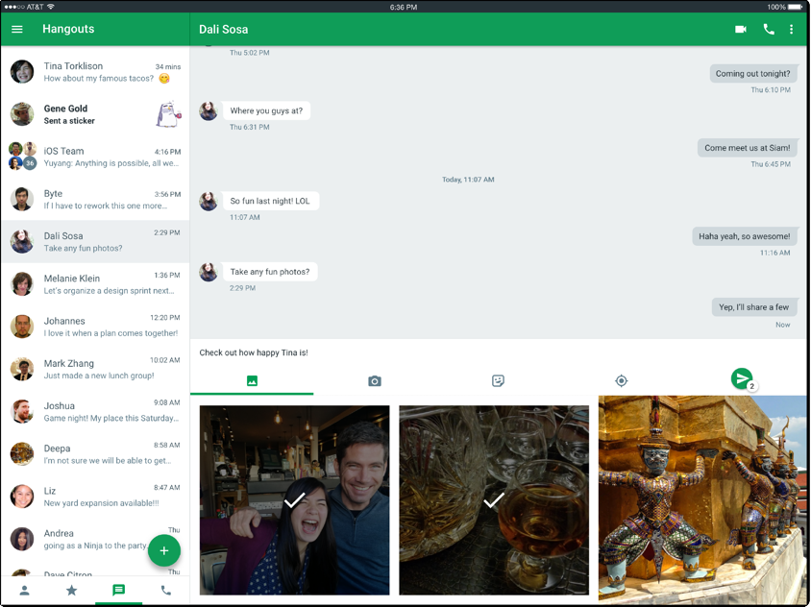Open Joshua's game night conversation
The image size is (811, 607).
click(95, 411)
